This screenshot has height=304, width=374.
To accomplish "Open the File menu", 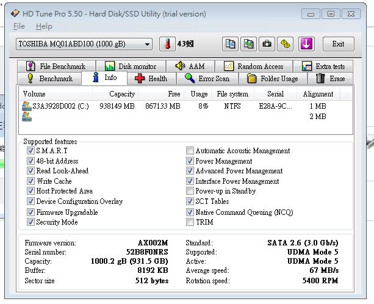I will (19, 26).
